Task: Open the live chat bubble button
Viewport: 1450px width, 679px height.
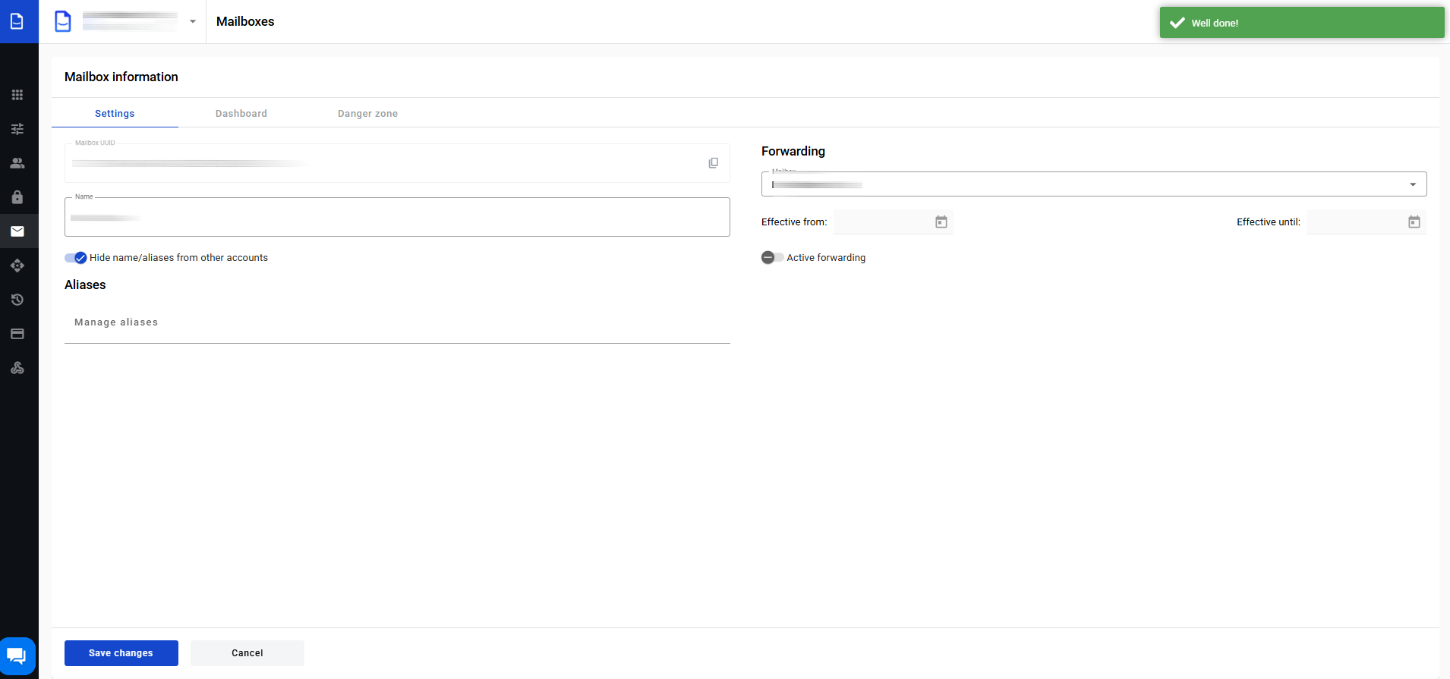Action: [x=17, y=655]
